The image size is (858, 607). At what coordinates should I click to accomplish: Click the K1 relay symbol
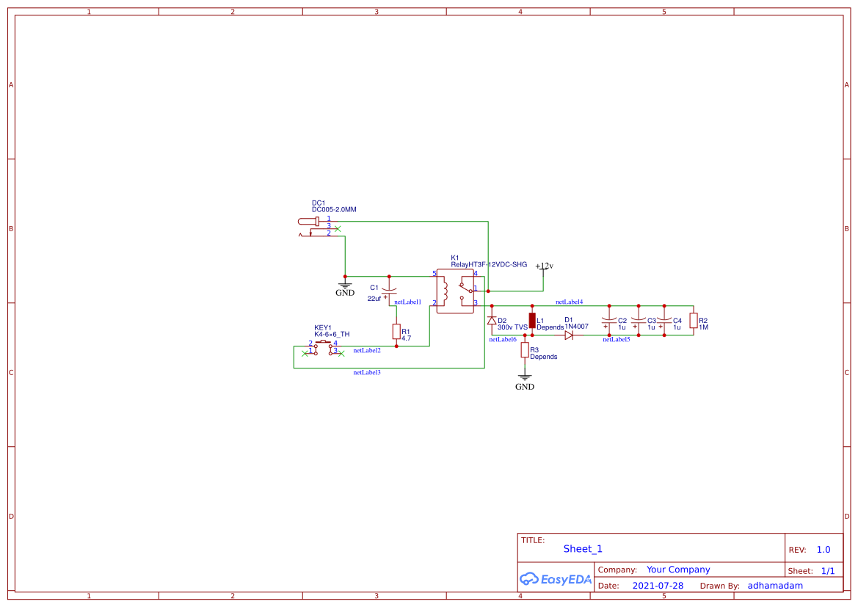point(455,291)
